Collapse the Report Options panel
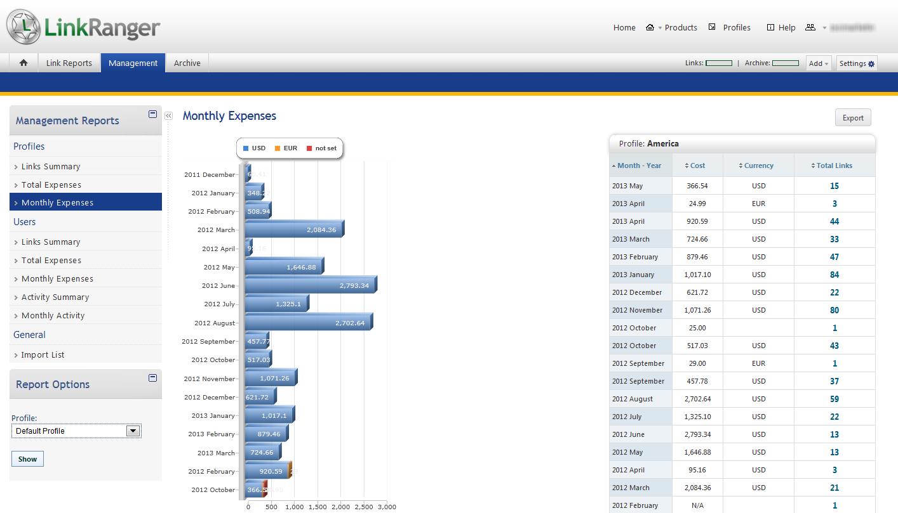 152,378
